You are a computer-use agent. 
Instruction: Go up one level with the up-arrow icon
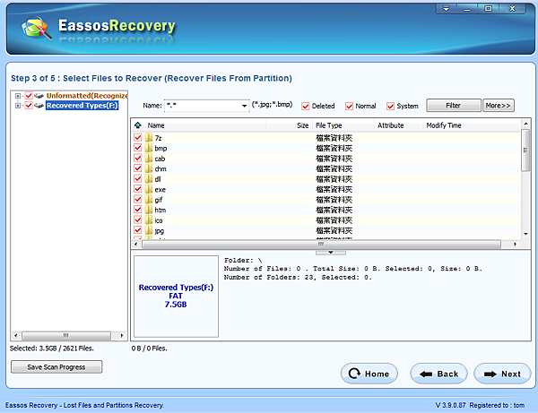click(x=137, y=125)
